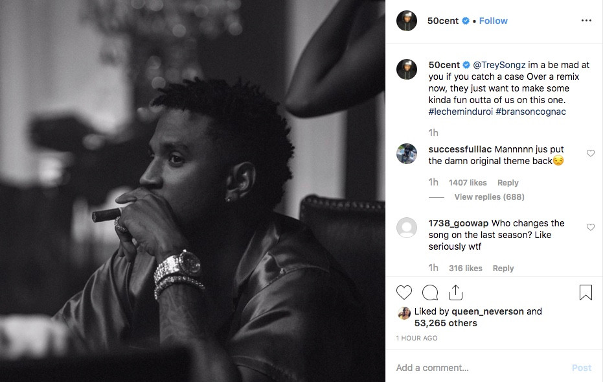Screen dimensions: 603x382
Task: Open the #lecheminduroi hashtag
Action: 461,112
